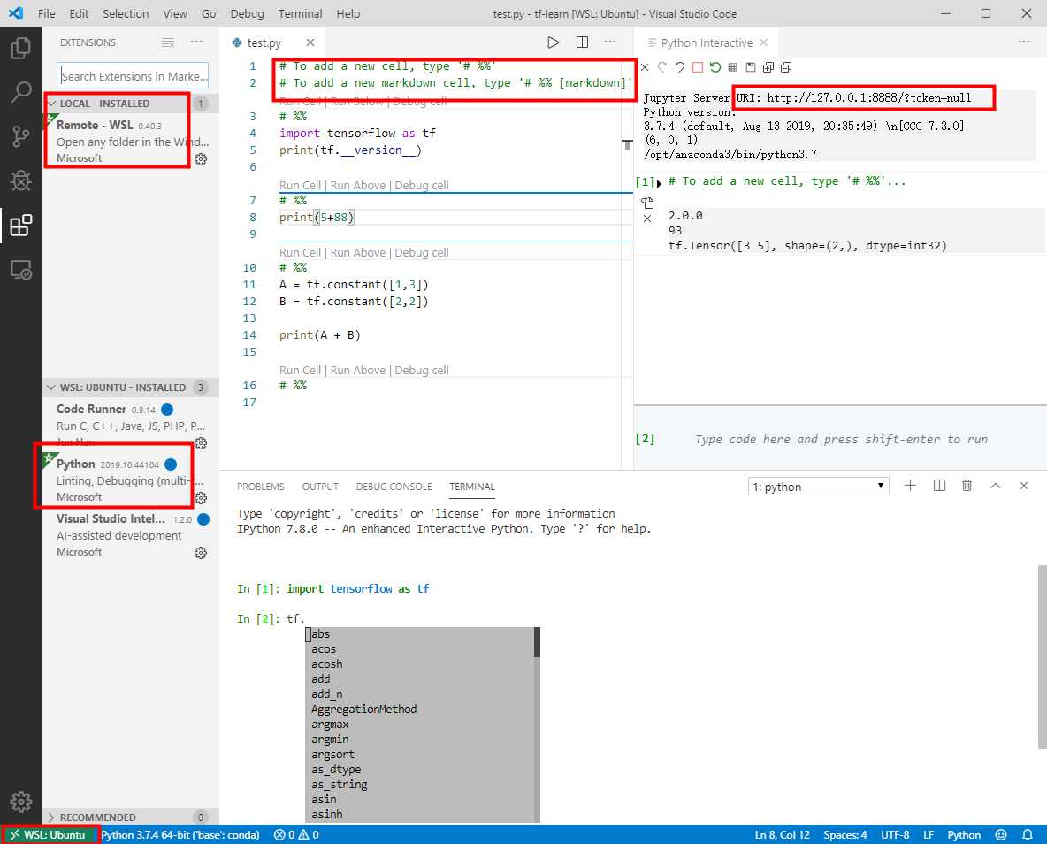
Task: Click WSL: Ubuntu remote indicator in status bar
Action: (x=49, y=834)
